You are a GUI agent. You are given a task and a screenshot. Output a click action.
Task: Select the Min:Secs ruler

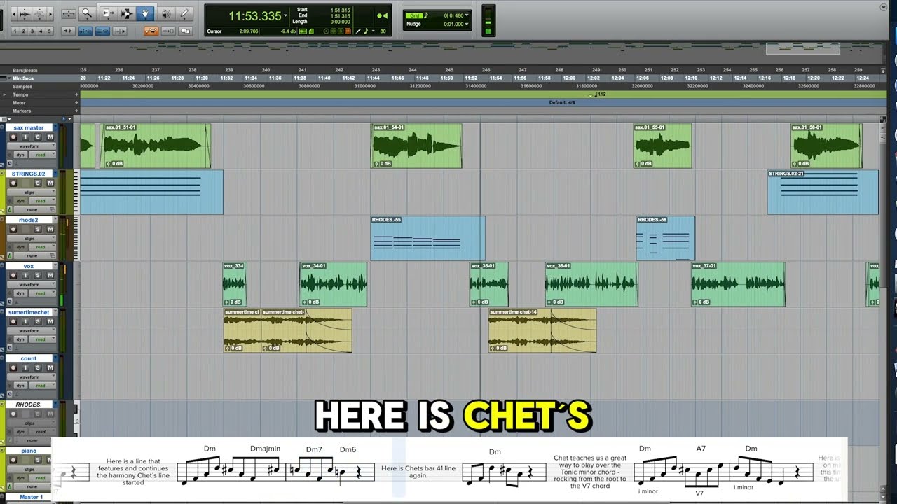click(x=22, y=78)
